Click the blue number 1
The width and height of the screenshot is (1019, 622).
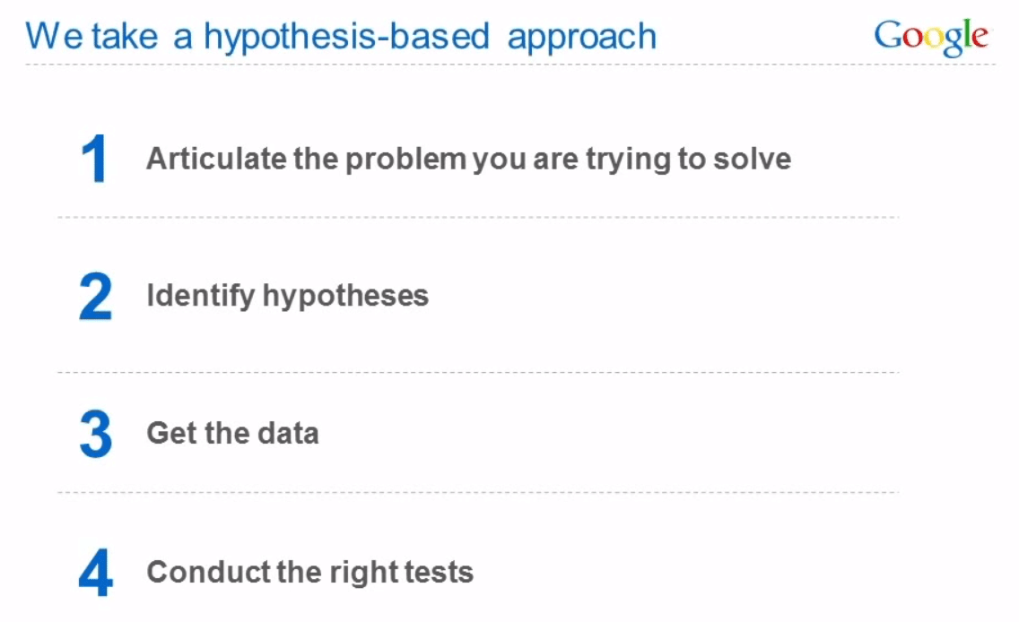(95, 159)
